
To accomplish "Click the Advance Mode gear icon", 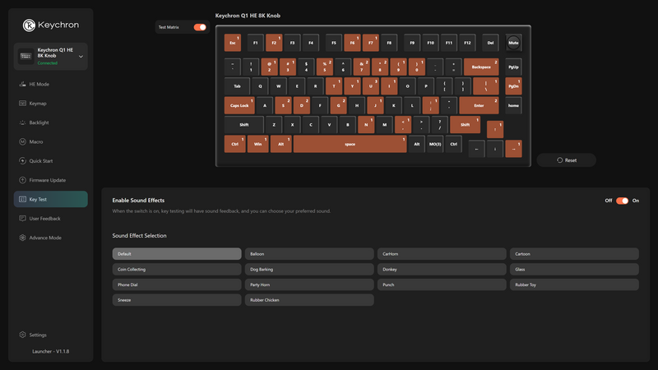I will click(23, 238).
